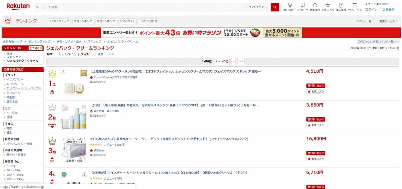Add the 4,510円 item to cart
The image size is (402, 189).
point(316,86)
